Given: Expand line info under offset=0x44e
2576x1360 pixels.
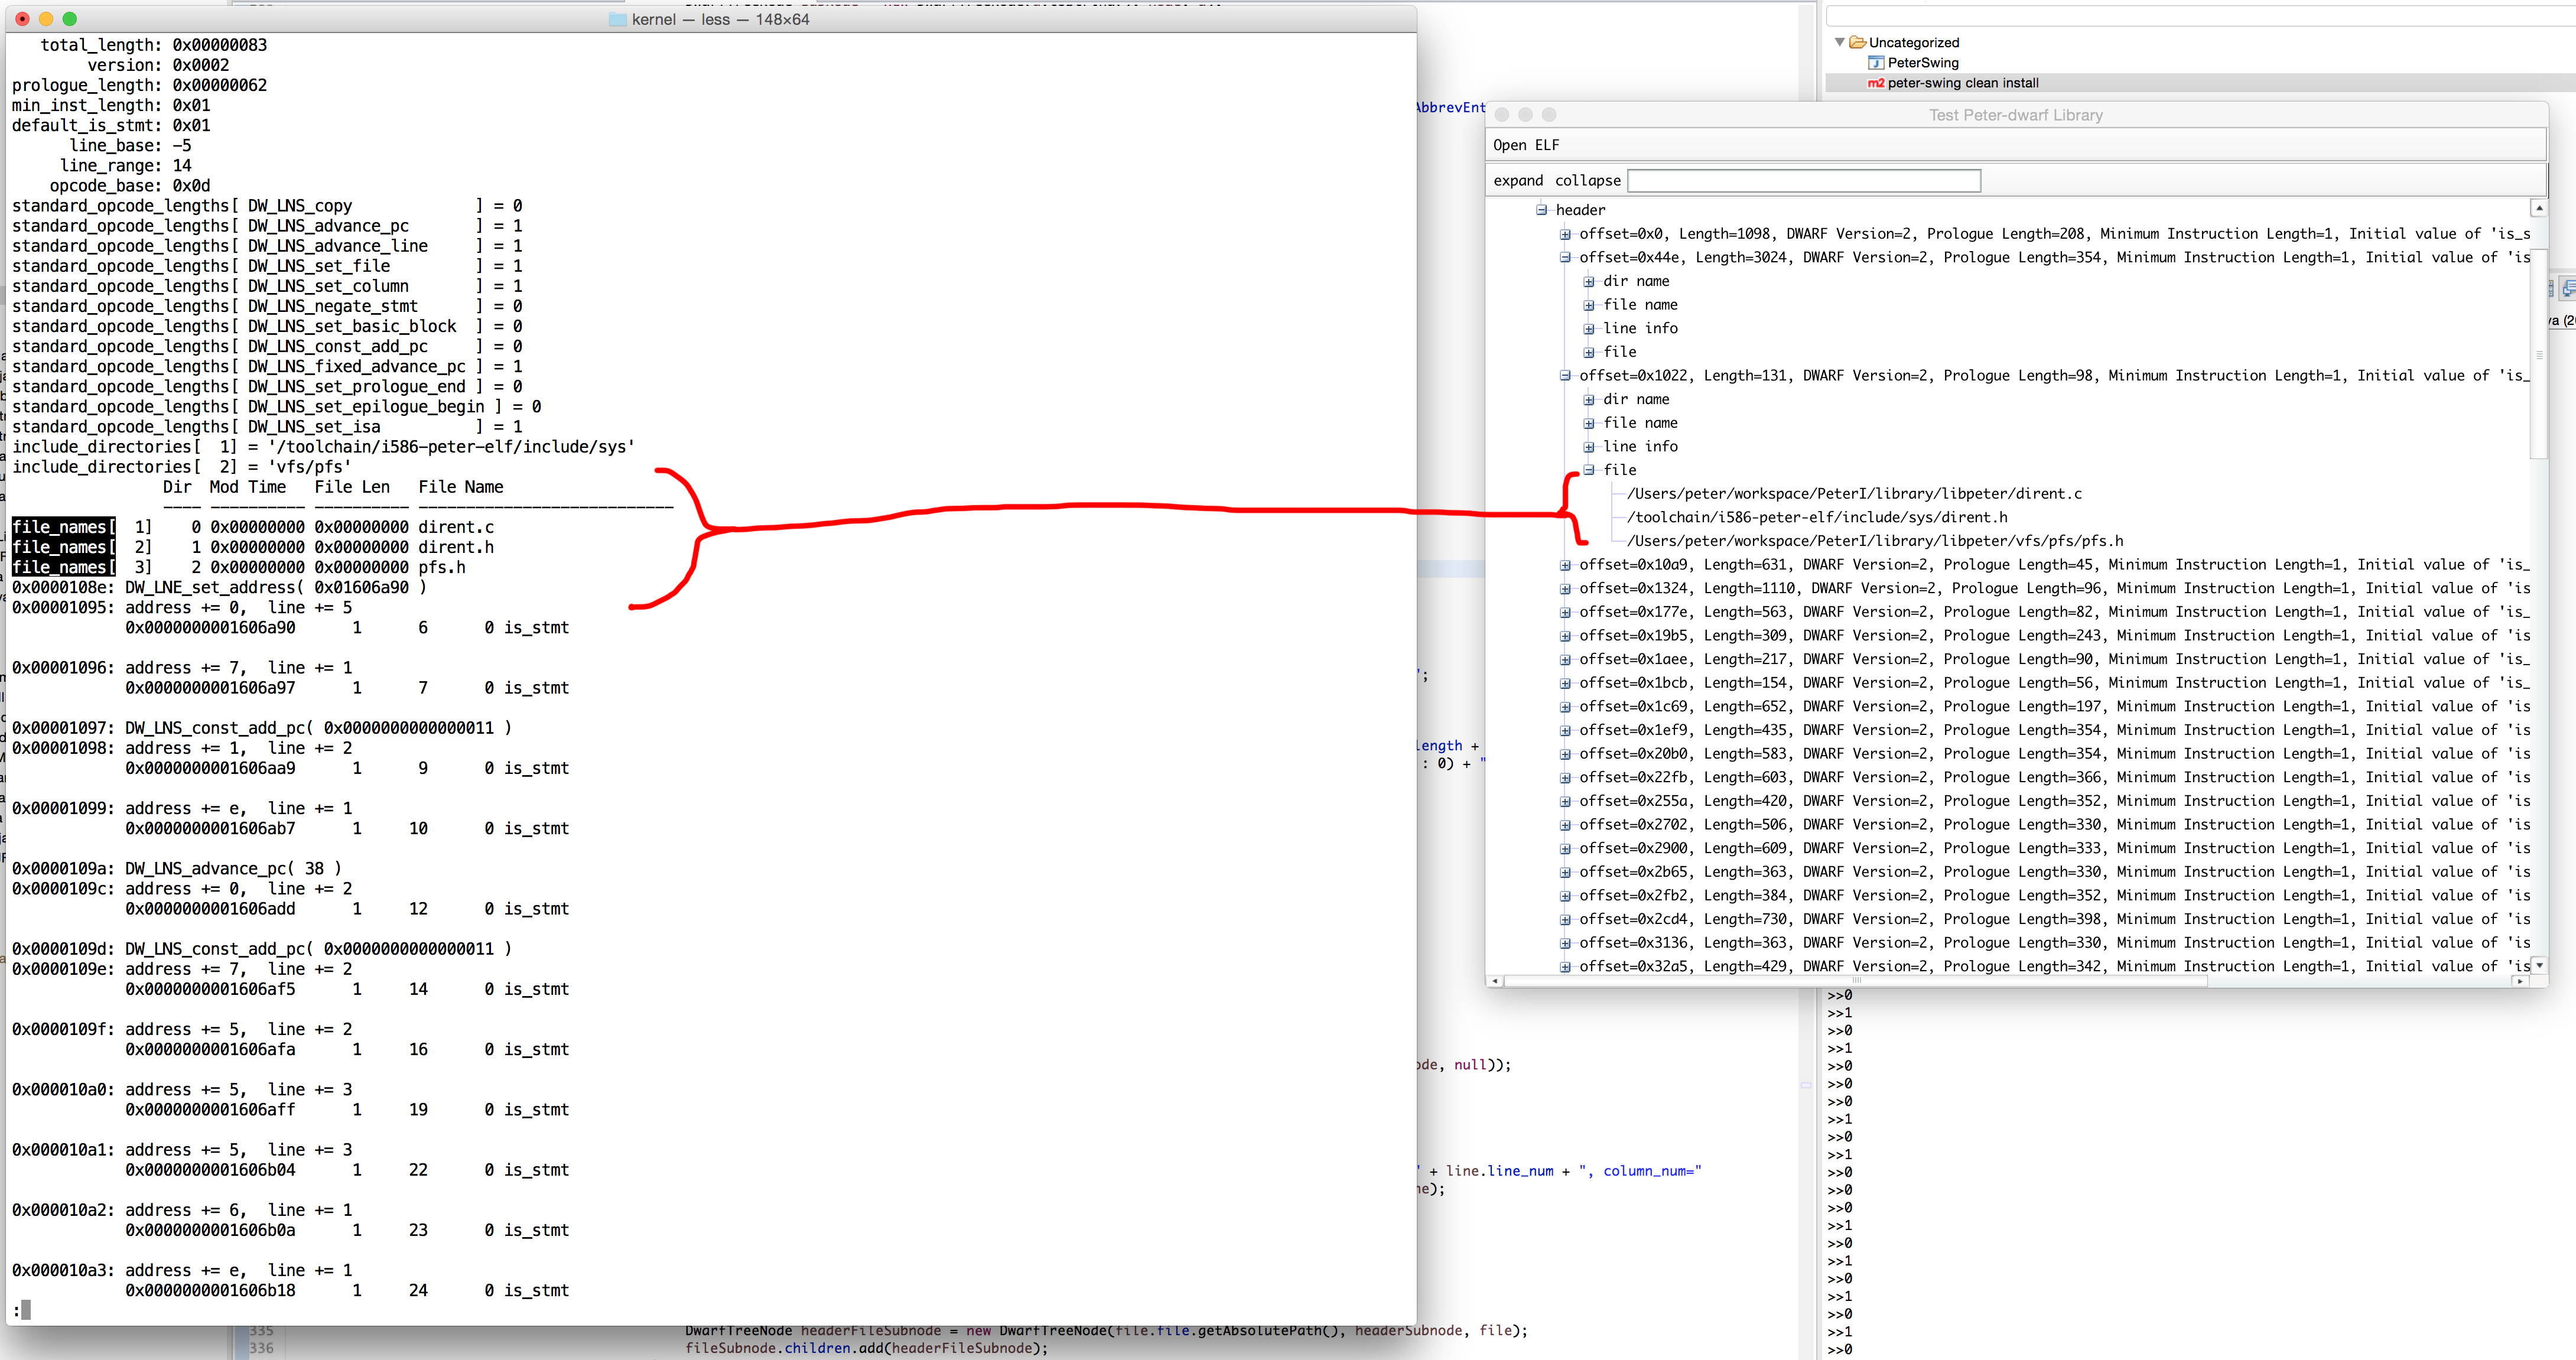Looking at the screenshot, I should (1589, 328).
